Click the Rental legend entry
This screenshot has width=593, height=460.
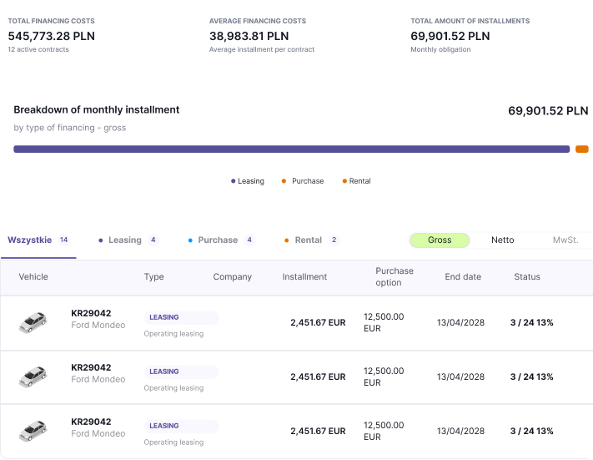pyautogui.click(x=356, y=181)
